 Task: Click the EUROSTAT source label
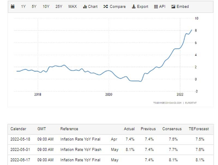(191, 103)
